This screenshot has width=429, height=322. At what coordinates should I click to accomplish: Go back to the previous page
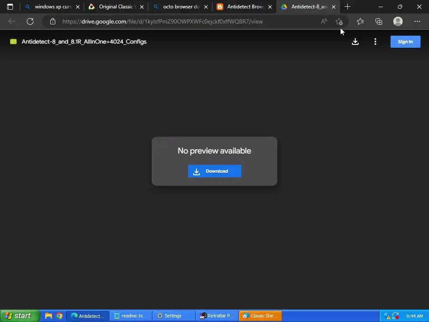pos(12,21)
